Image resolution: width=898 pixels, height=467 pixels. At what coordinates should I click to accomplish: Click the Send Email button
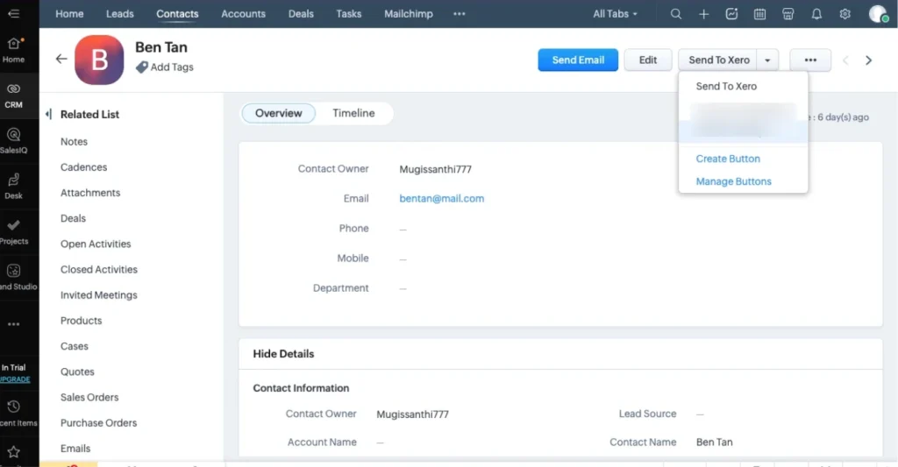(x=578, y=60)
